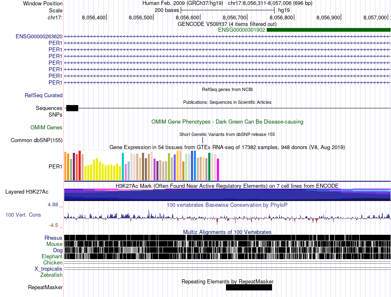Click the magenta last bar in GTEx chart

pos(218,169)
